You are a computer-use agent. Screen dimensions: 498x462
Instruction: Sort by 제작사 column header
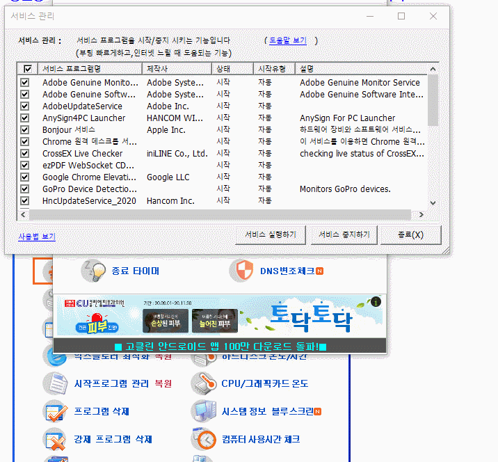[x=177, y=69]
